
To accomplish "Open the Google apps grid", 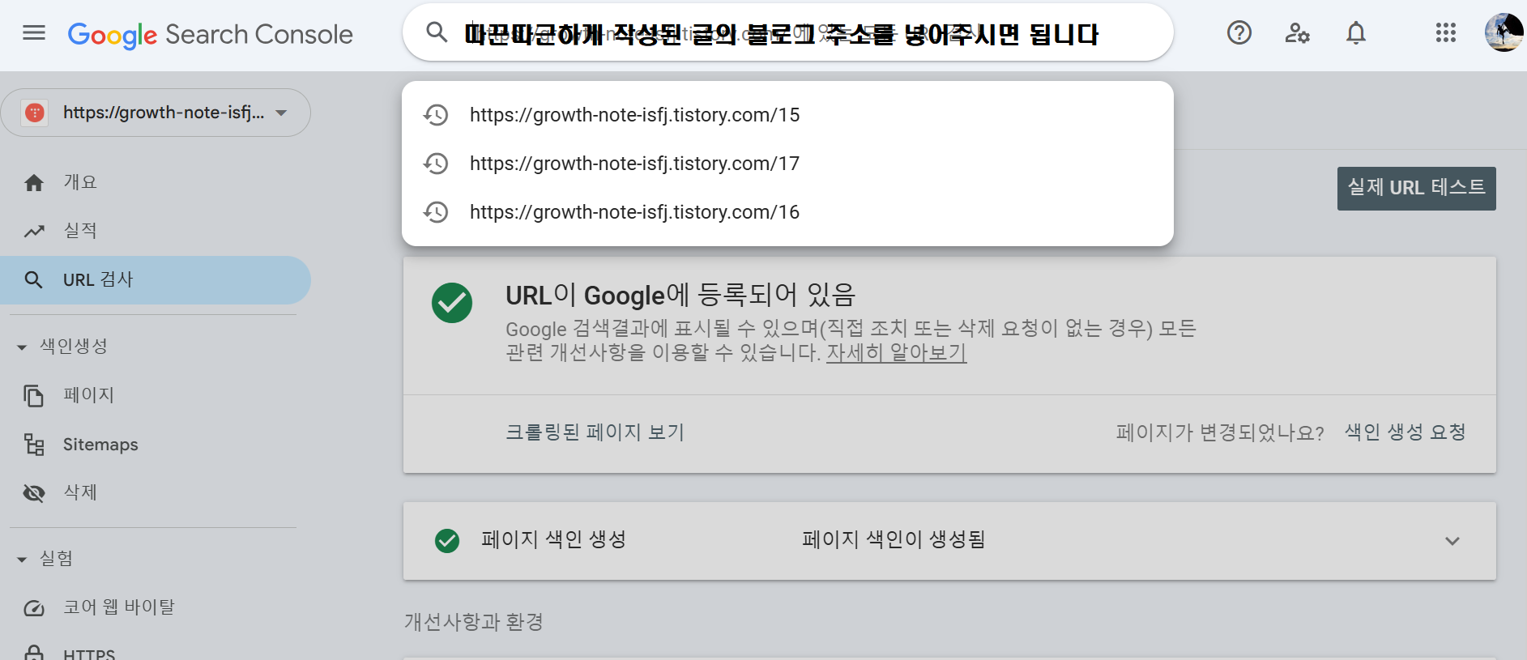I will click(x=1446, y=33).
